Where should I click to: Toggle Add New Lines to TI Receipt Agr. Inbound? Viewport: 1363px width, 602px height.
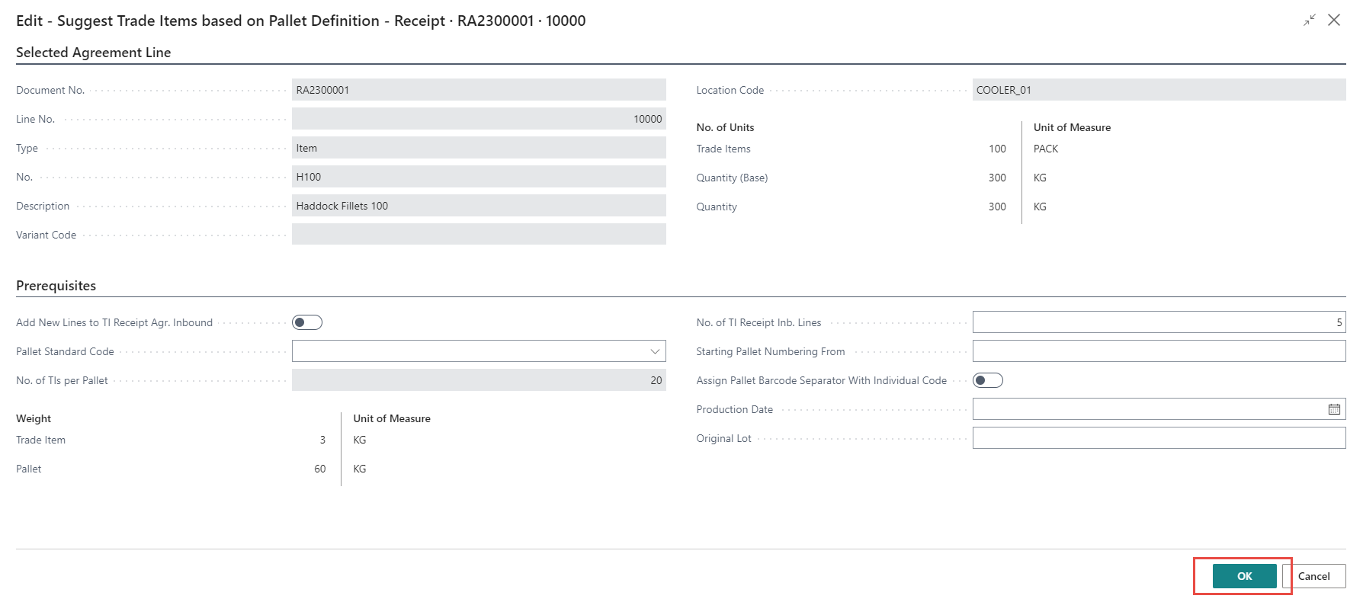point(307,322)
